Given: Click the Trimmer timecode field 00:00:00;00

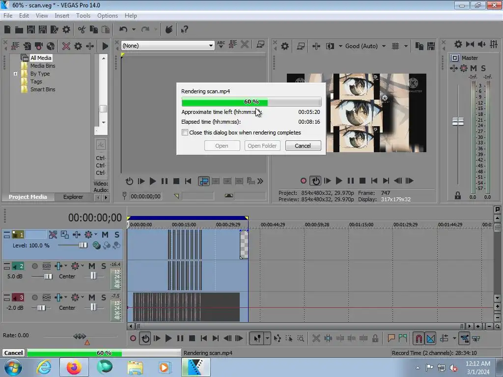Looking at the screenshot, I should 145,196.
